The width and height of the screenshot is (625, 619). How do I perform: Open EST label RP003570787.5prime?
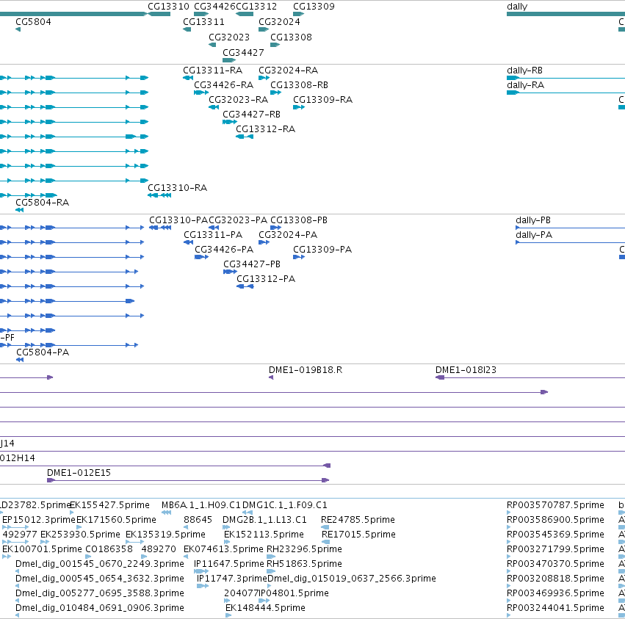coord(555,505)
